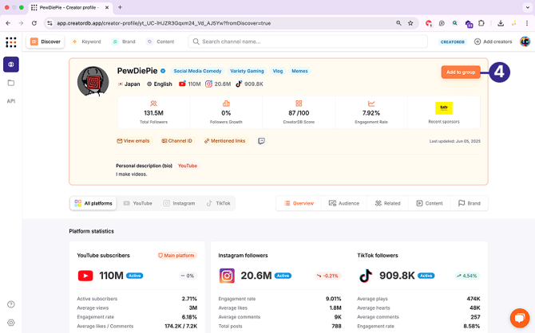Click the 131.5M Total Followers stat
Viewport: 535px width, 333px height.
coord(153,112)
